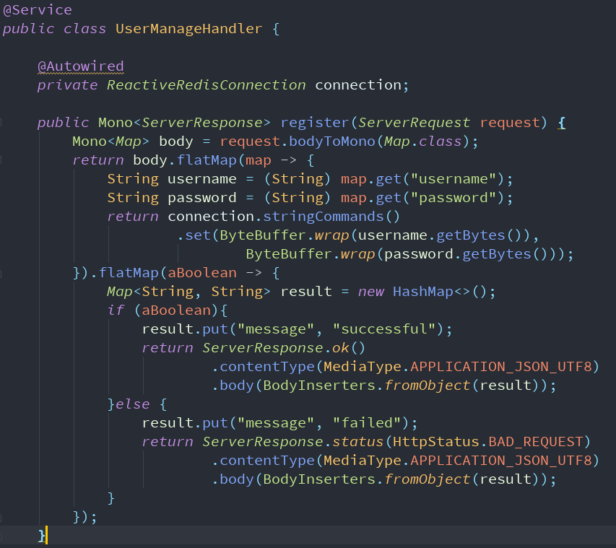Select the ServerRequest parameter type
The image size is (616, 548).
click(414, 123)
